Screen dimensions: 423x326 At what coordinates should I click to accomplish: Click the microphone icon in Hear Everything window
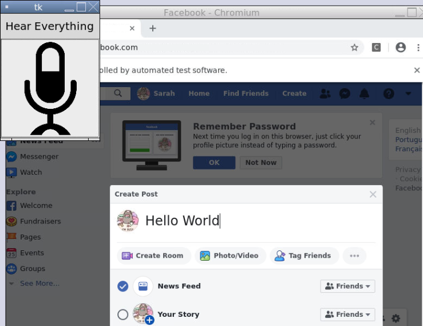[x=50, y=88]
